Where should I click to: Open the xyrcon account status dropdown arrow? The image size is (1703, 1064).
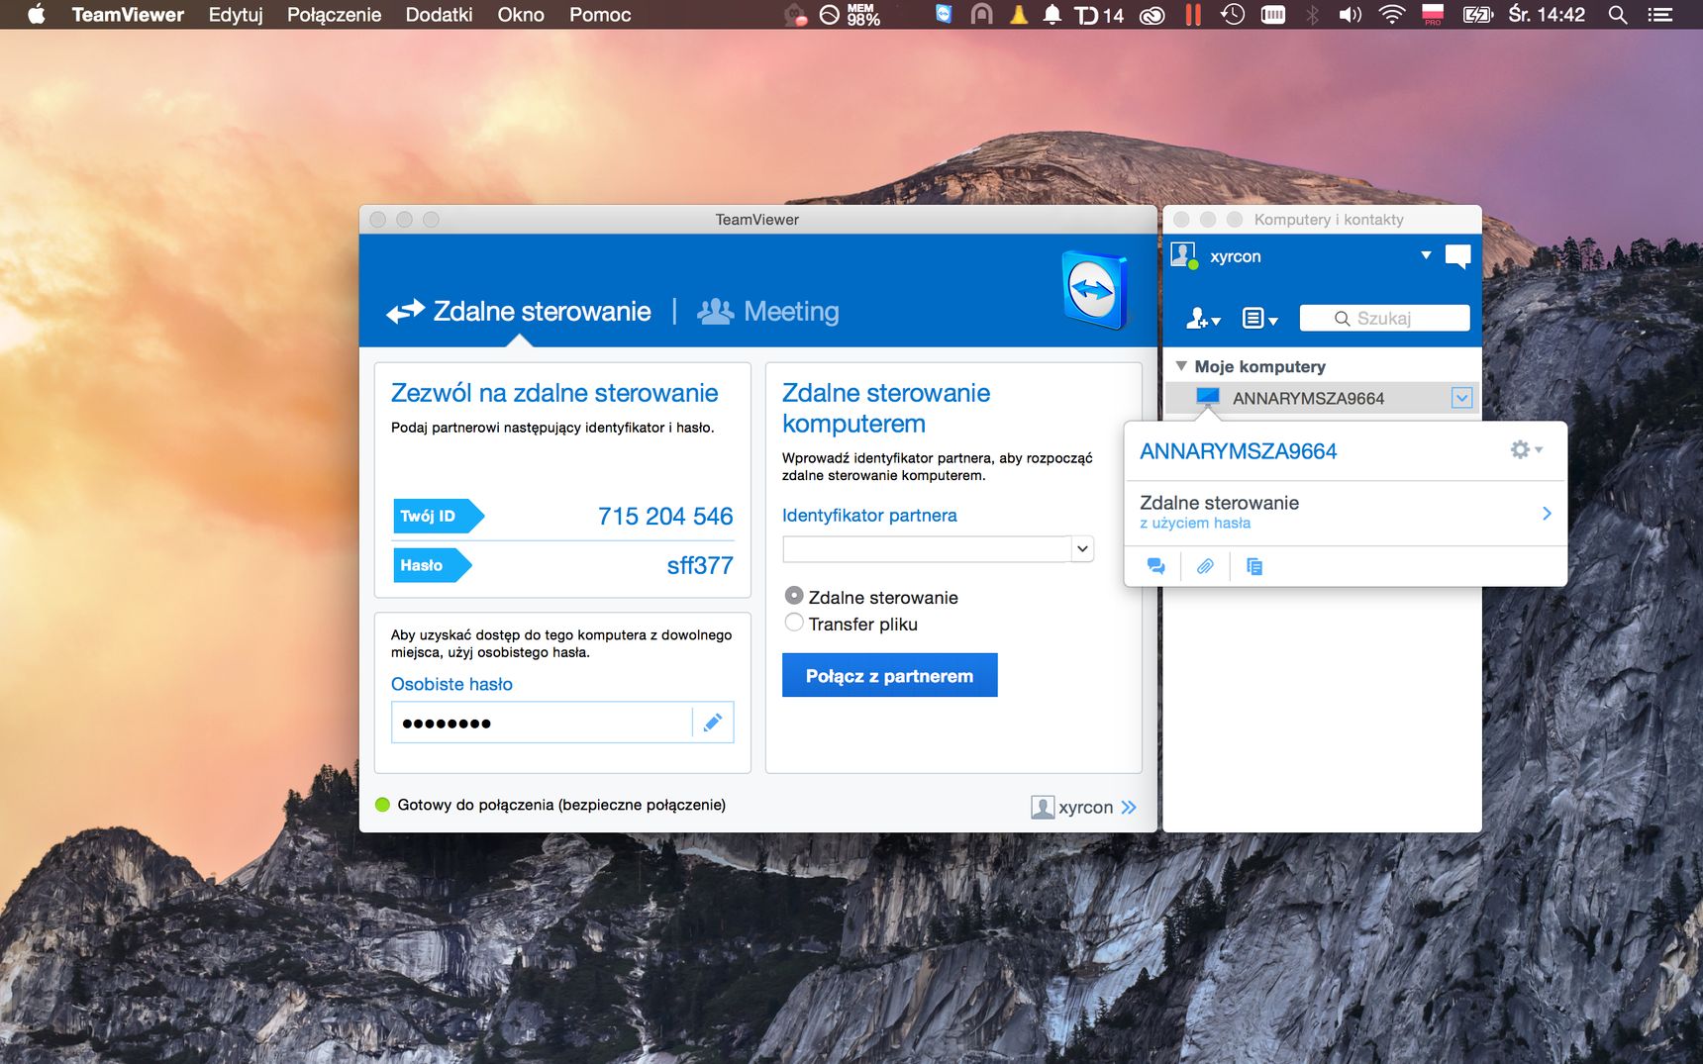coord(1426,255)
